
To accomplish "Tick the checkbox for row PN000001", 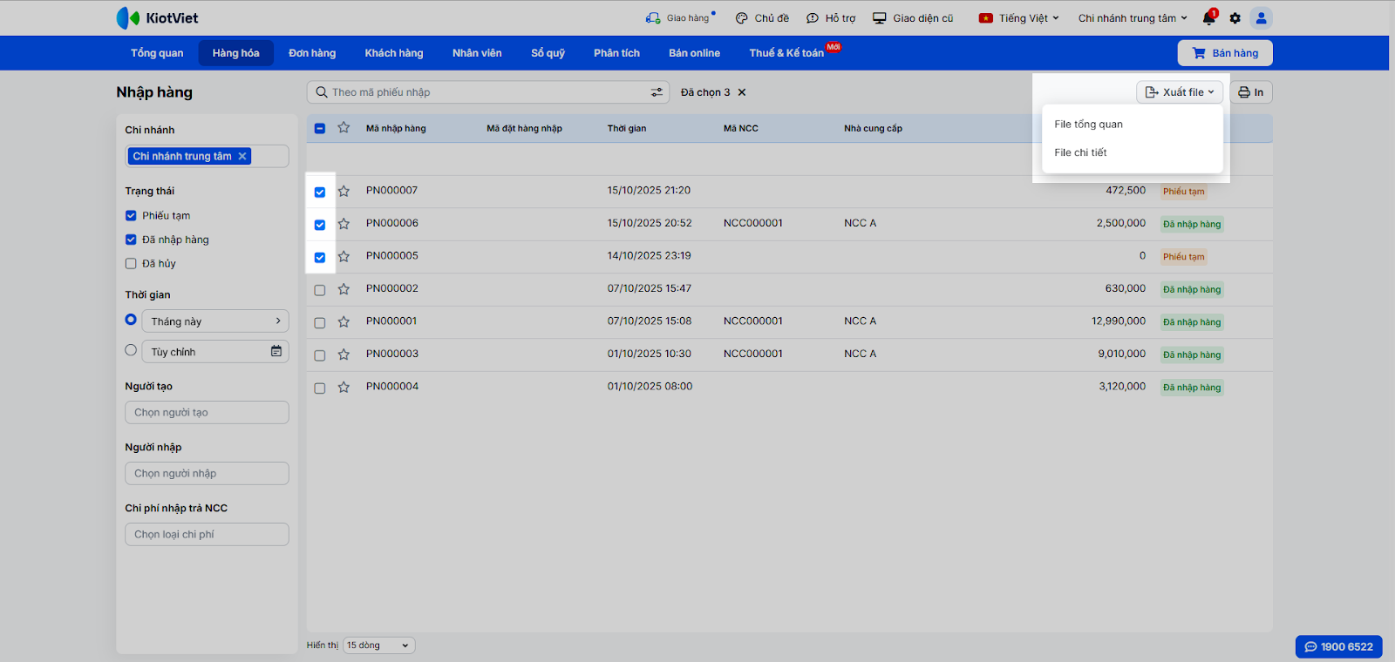I will 320,323.
